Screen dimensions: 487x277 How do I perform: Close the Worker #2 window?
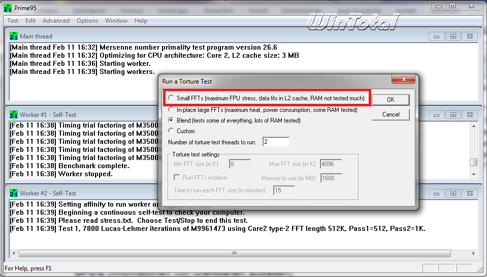click(470, 193)
